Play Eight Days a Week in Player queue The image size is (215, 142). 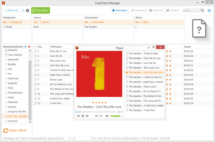pos(145,82)
